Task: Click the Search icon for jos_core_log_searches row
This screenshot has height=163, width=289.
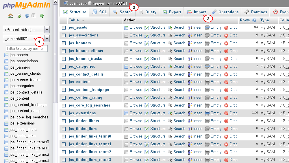Action: click(x=170, y=106)
